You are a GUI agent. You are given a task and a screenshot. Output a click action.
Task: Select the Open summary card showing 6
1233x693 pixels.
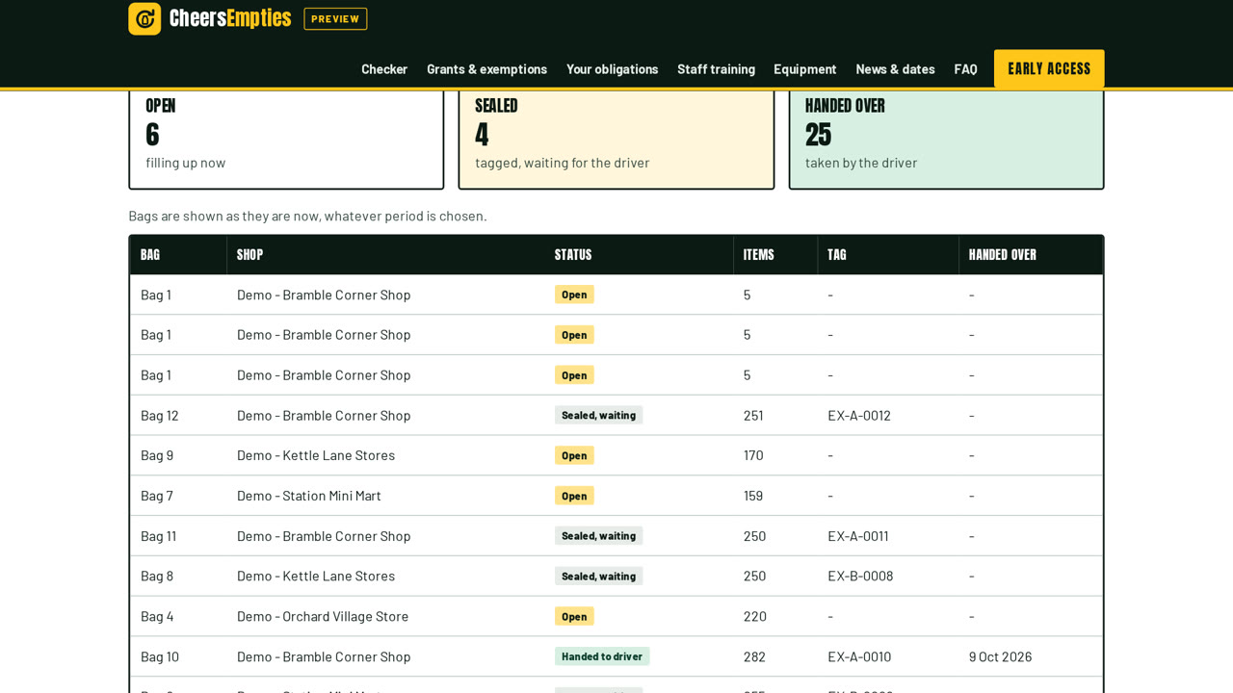286,140
